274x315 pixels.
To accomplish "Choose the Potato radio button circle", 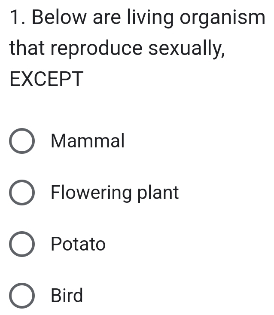I will tap(22, 245).
